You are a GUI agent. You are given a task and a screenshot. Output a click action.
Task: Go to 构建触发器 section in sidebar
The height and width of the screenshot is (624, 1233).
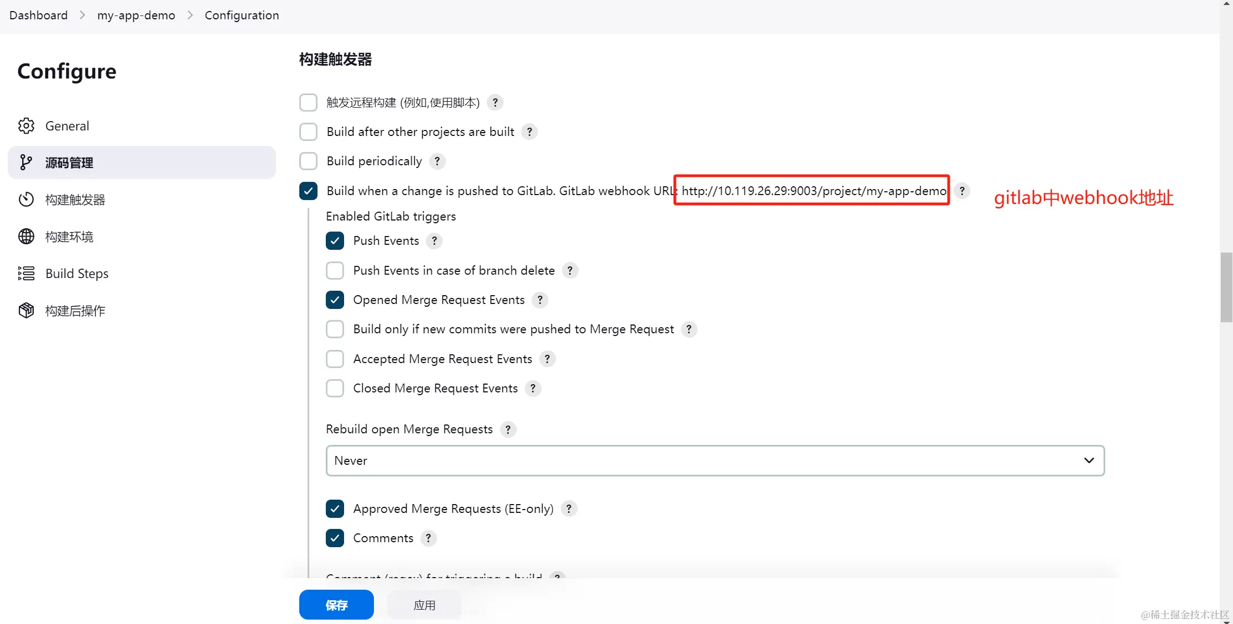click(x=142, y=200)
